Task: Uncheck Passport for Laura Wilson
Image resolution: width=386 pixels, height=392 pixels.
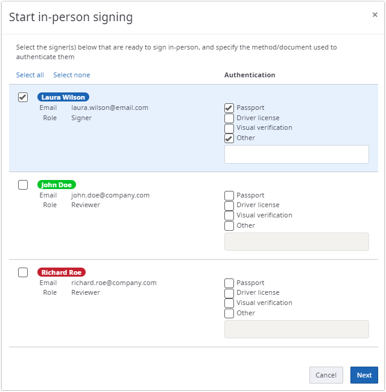Action: point(229,108)
